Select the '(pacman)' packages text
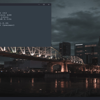The width and height of the screenshot is (100, 100). coord(8,25)
